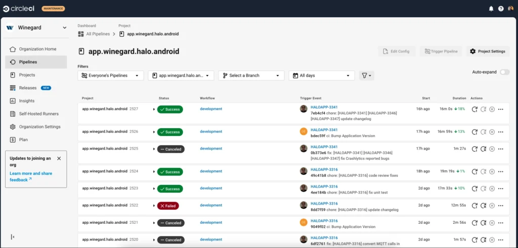Cancel icon for pipeline 2526 row

(492, 132)
